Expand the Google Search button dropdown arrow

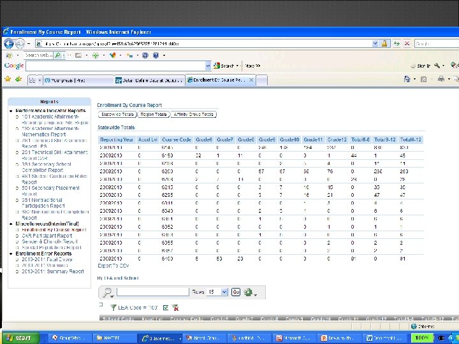click(x=237, y=66)
